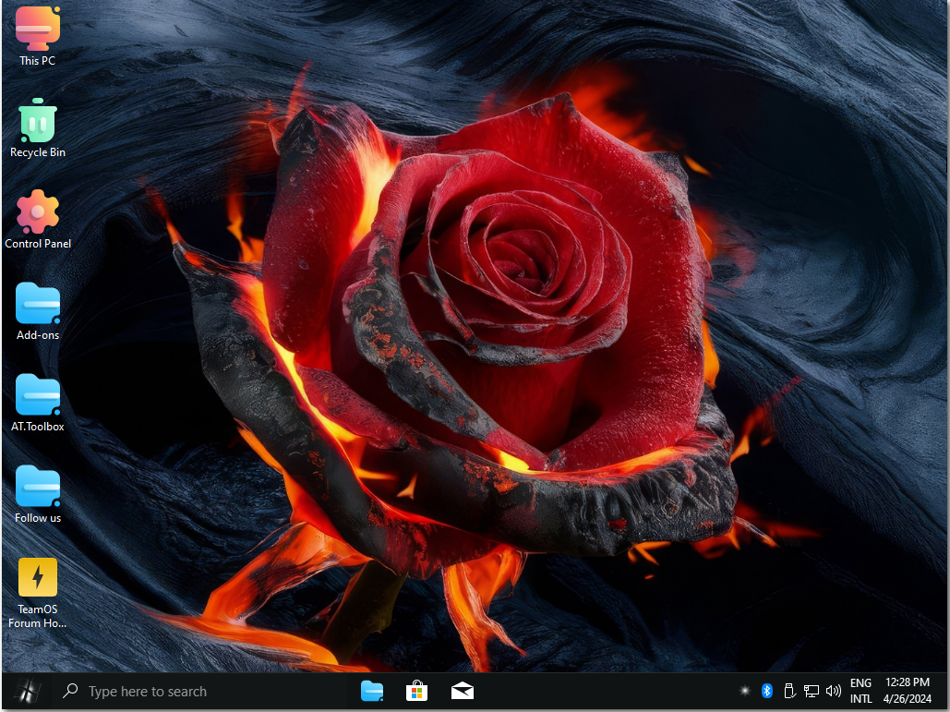
Task: Open File Explorer from the taskbar
Action: 372,691
